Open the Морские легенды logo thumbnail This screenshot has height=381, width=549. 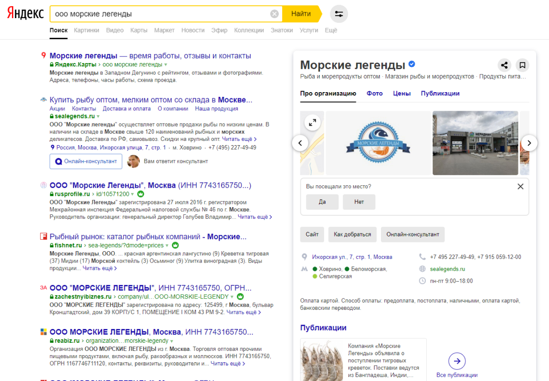coord(378,143)
